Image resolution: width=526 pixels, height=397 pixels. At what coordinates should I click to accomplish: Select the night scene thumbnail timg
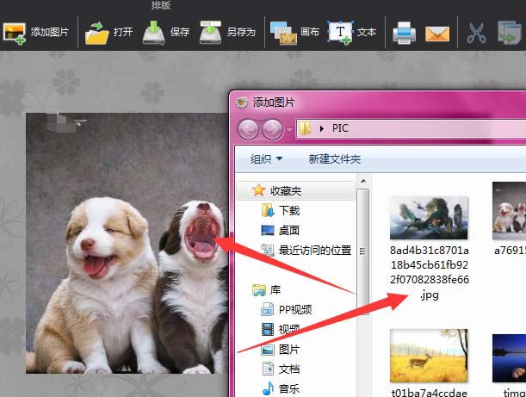pos(509,358)
